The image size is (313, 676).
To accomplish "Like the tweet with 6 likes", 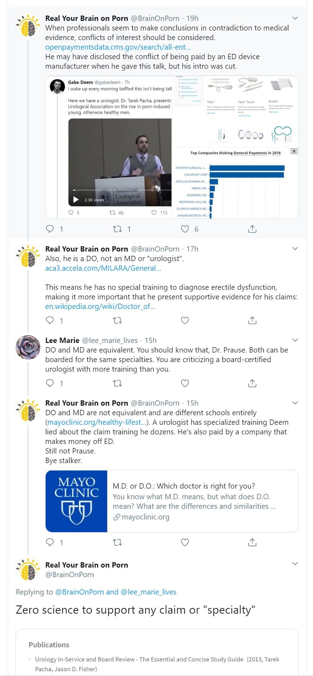I will pyautogui.click(x=185, y=229).
